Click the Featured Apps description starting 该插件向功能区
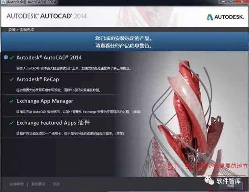The width and height of the screenshot is (249, 192). 70,133
